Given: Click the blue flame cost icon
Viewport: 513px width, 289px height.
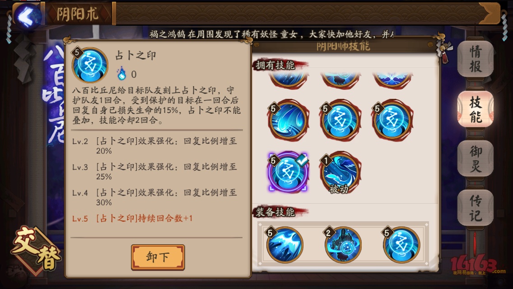Looking at the screenshot, I should pos(121,73).
